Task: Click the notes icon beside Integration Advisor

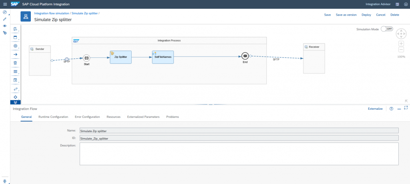Action: point(398,4)
